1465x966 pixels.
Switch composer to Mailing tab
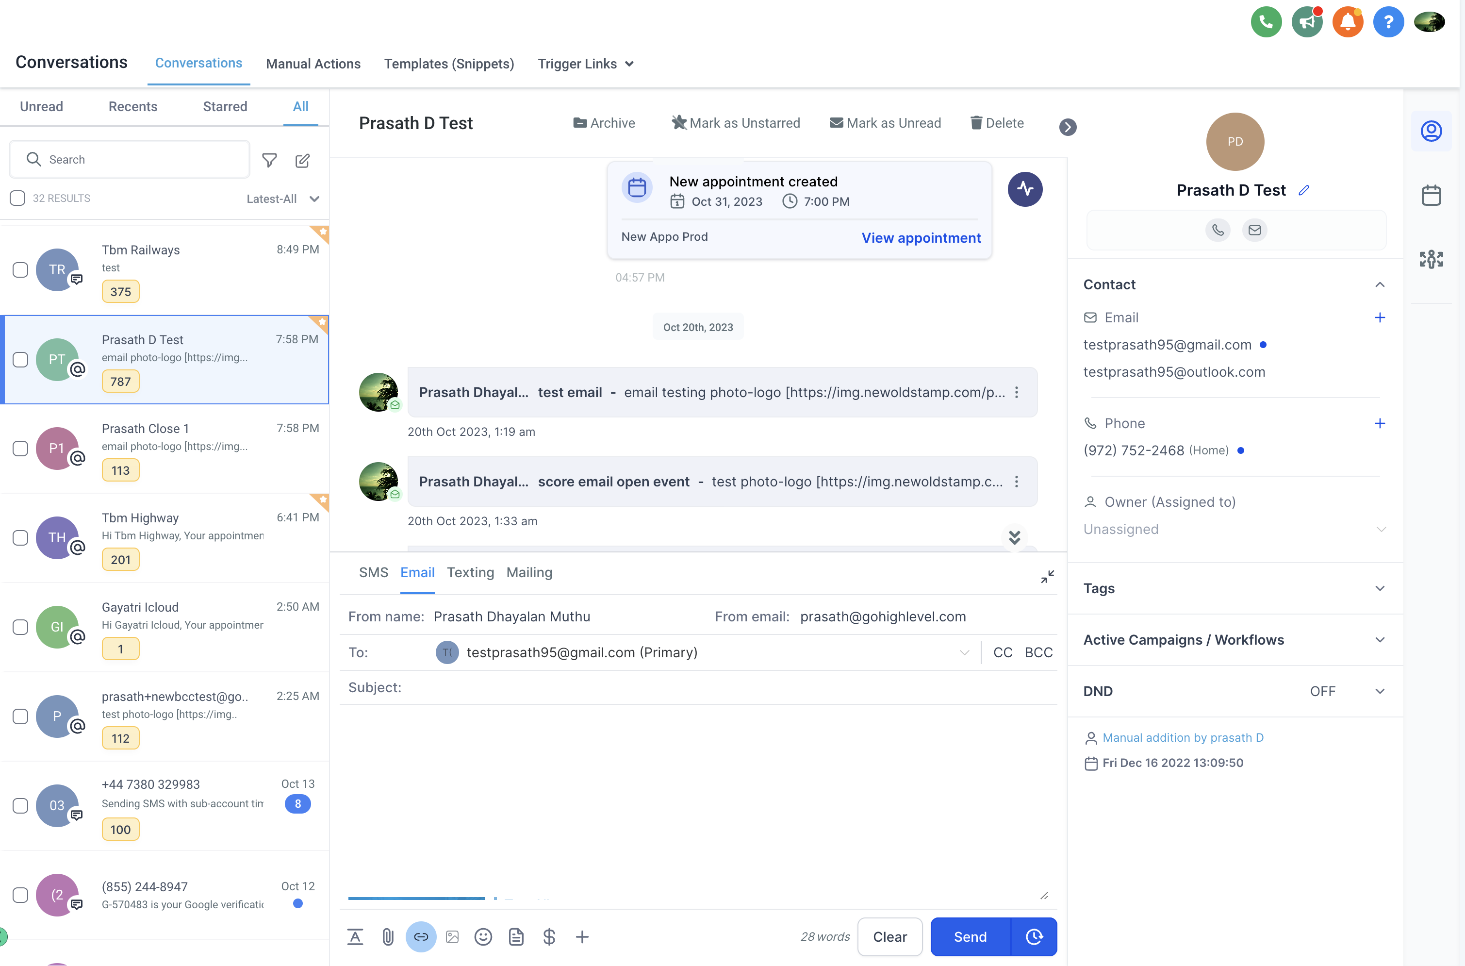(529, 572)
